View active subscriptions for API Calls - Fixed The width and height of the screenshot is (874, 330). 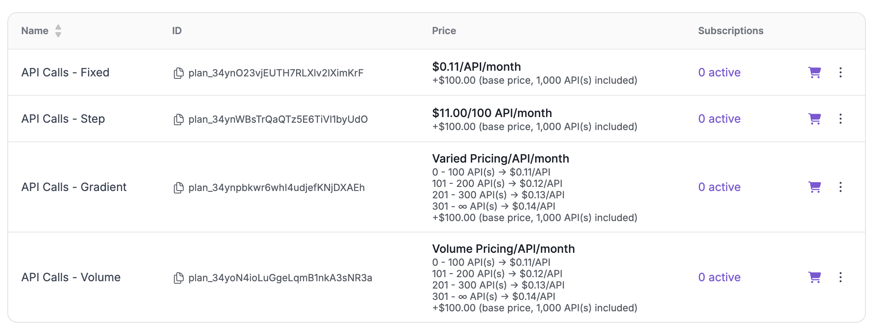tap(719, 73)
